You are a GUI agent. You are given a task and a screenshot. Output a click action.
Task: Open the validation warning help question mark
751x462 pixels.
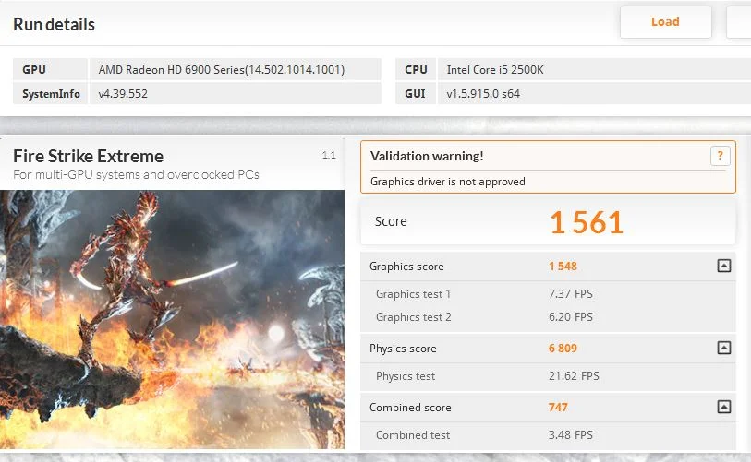point(720,156)
